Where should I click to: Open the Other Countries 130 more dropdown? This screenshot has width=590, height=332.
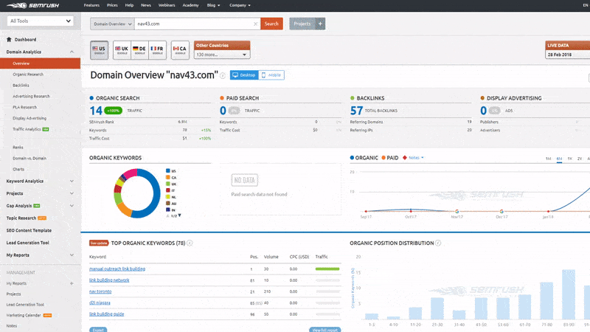pyautogui.click(x=222, y=55)
